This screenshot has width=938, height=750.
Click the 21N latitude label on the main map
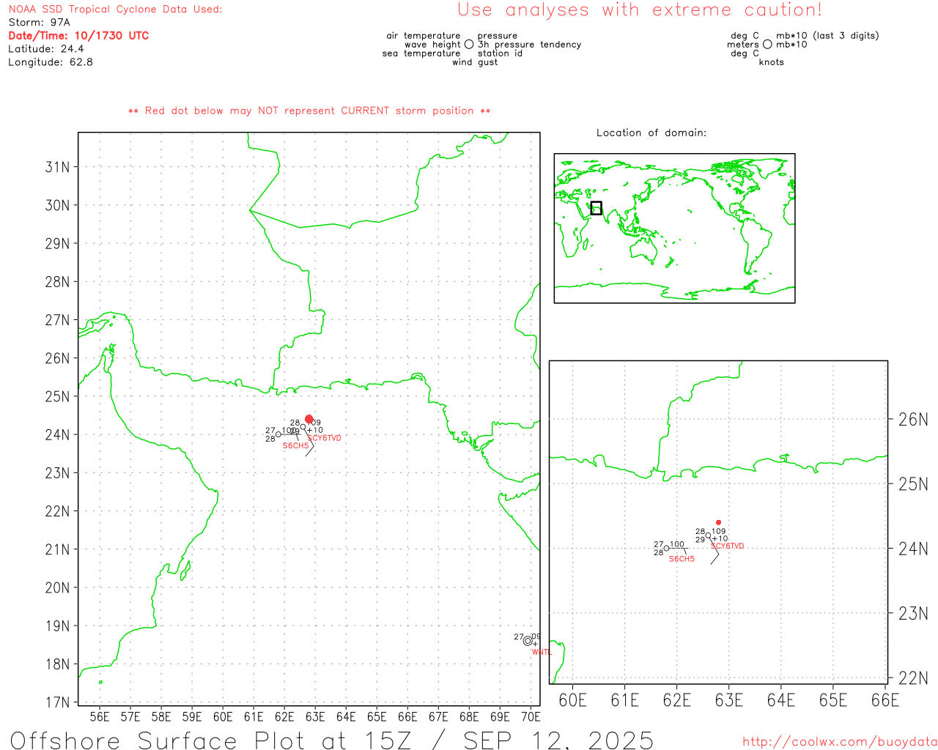[58, 549]
